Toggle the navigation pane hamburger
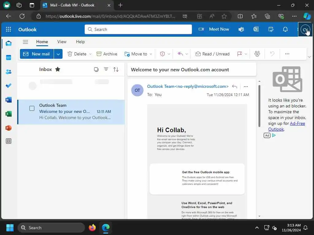314x235 pixels. click(x=25, y=42)
